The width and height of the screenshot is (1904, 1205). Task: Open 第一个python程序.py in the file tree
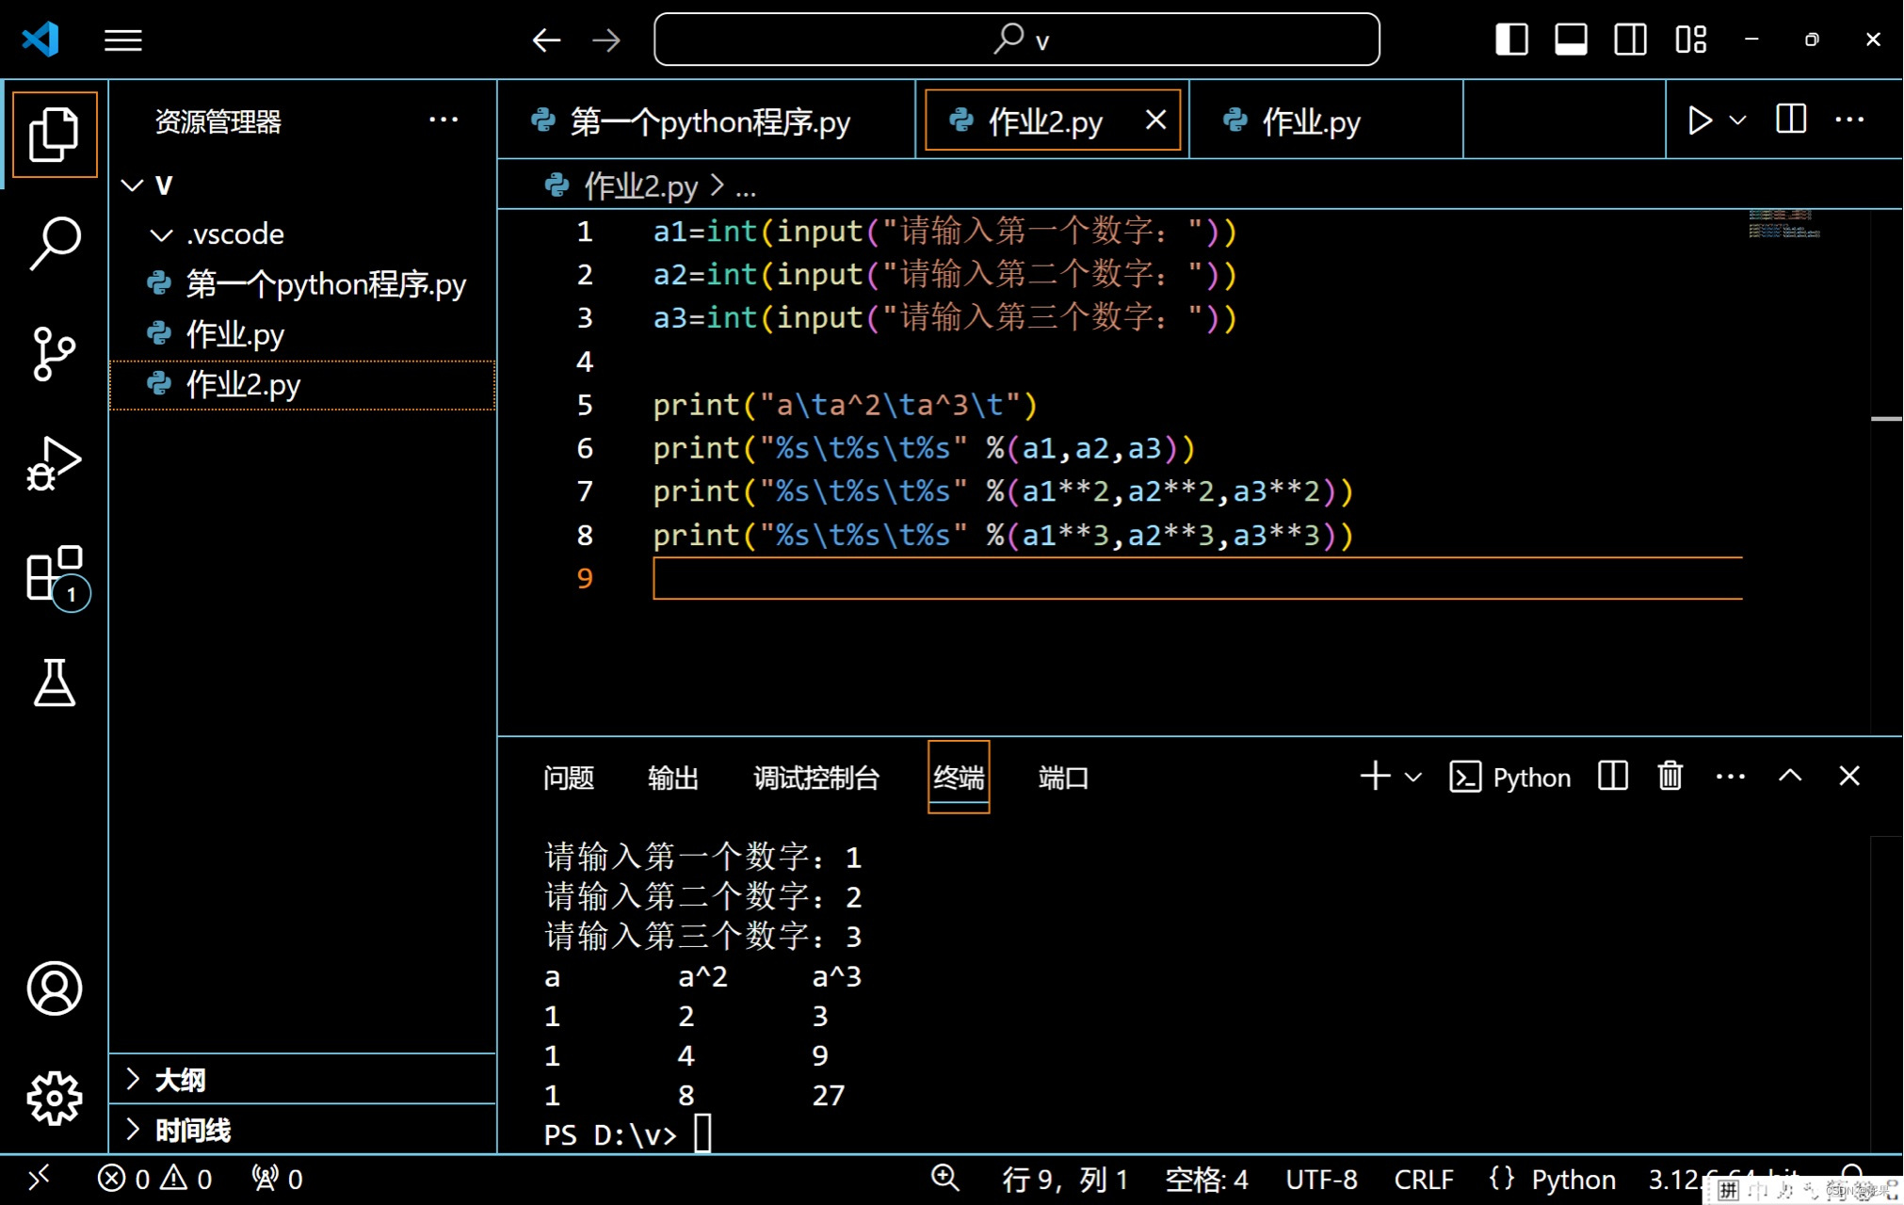(302, 284)
